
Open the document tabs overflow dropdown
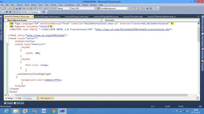tap(198, 16)
